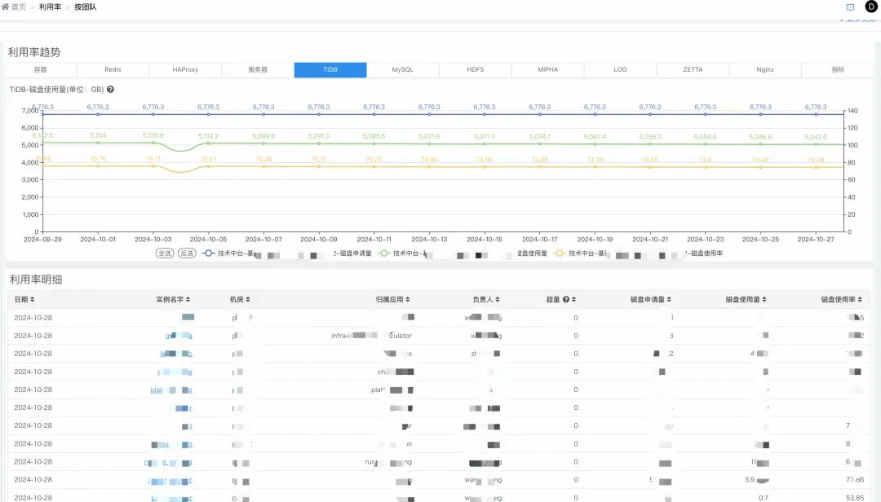Toggle the green 磁盘使用量 legend series
Screen dimensions: 881x502
click(x=463, y=253)
